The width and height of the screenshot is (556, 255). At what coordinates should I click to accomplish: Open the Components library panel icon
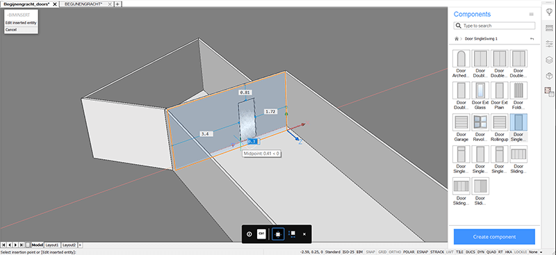coord(549,92)
